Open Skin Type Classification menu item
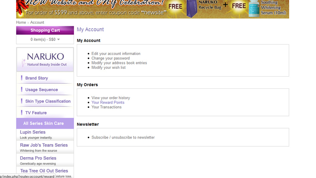The image size is (316, 178). click(48, 101)
